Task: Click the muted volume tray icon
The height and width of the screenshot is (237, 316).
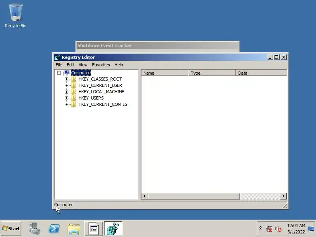Action: click(x=278, y=229)
